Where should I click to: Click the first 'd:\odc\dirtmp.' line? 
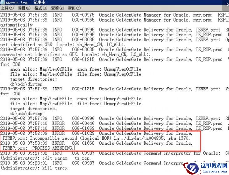tap(27, 84)
